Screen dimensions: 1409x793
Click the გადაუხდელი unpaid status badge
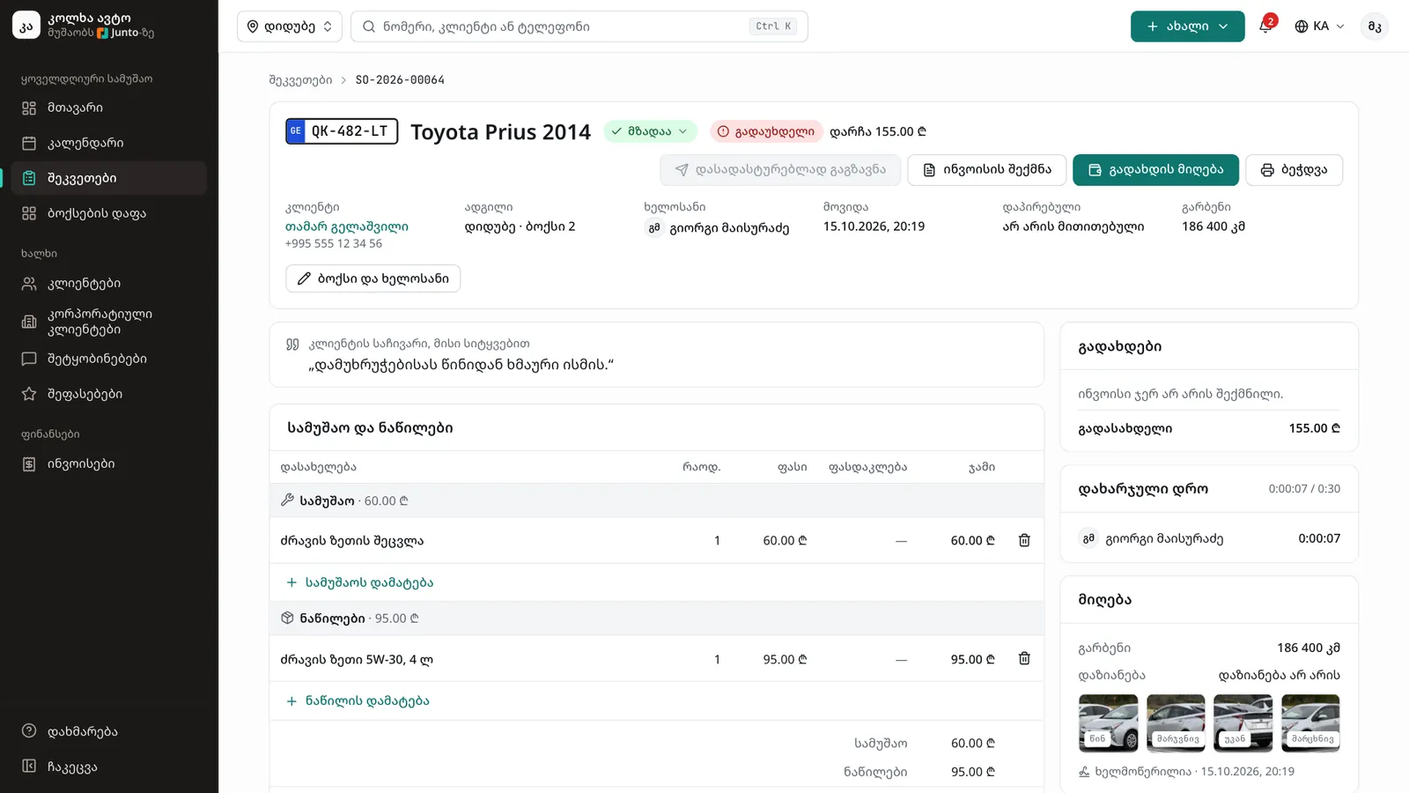[765, 131]
